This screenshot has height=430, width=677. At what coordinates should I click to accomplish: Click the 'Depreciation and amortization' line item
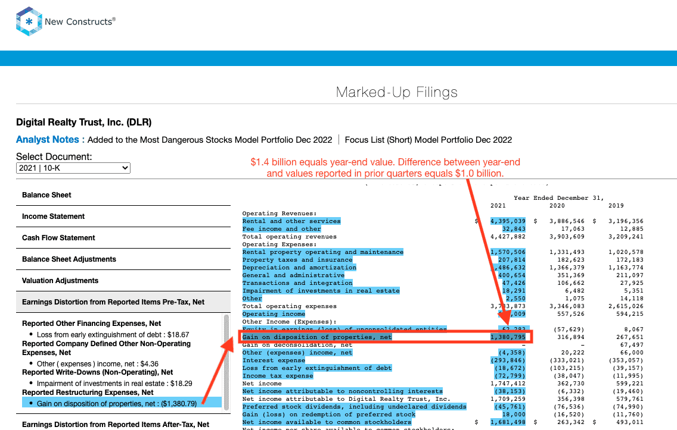pos(299,268)
